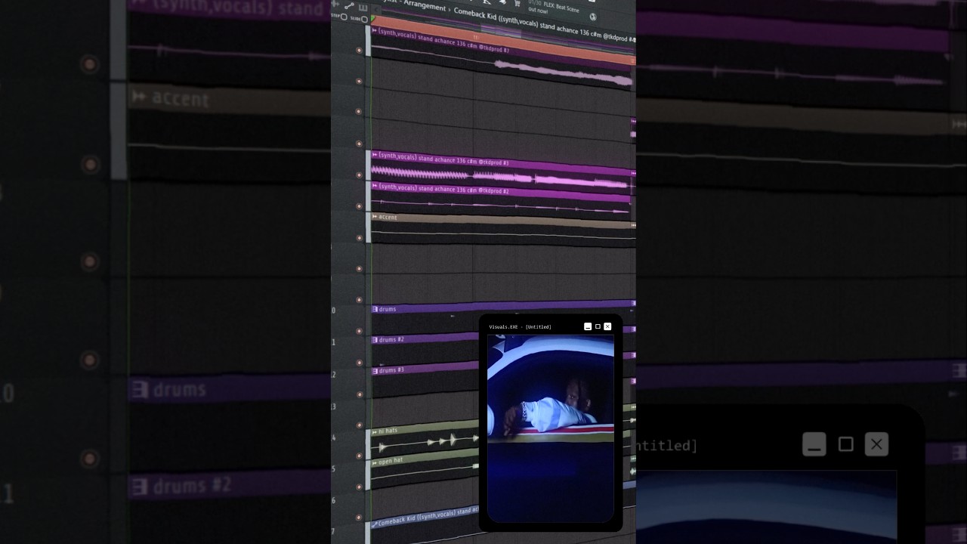The width and height of the screenshot is (967, 544).
Task: Select the hi hats clip label
Action: click(388, 431)
